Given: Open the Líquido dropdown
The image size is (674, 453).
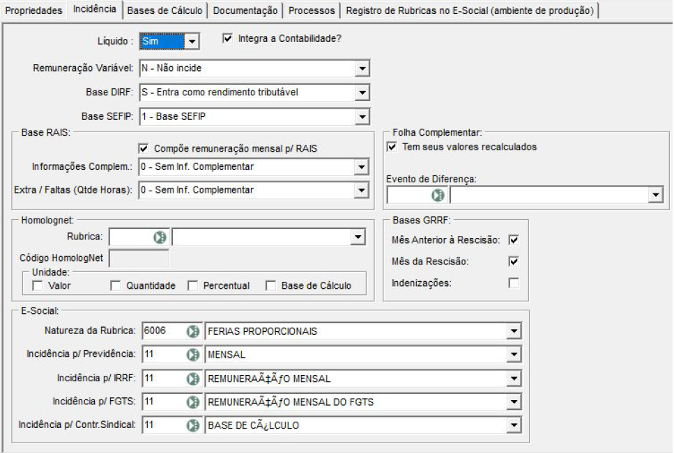Looking at the screenshot, I should [192, 42].
